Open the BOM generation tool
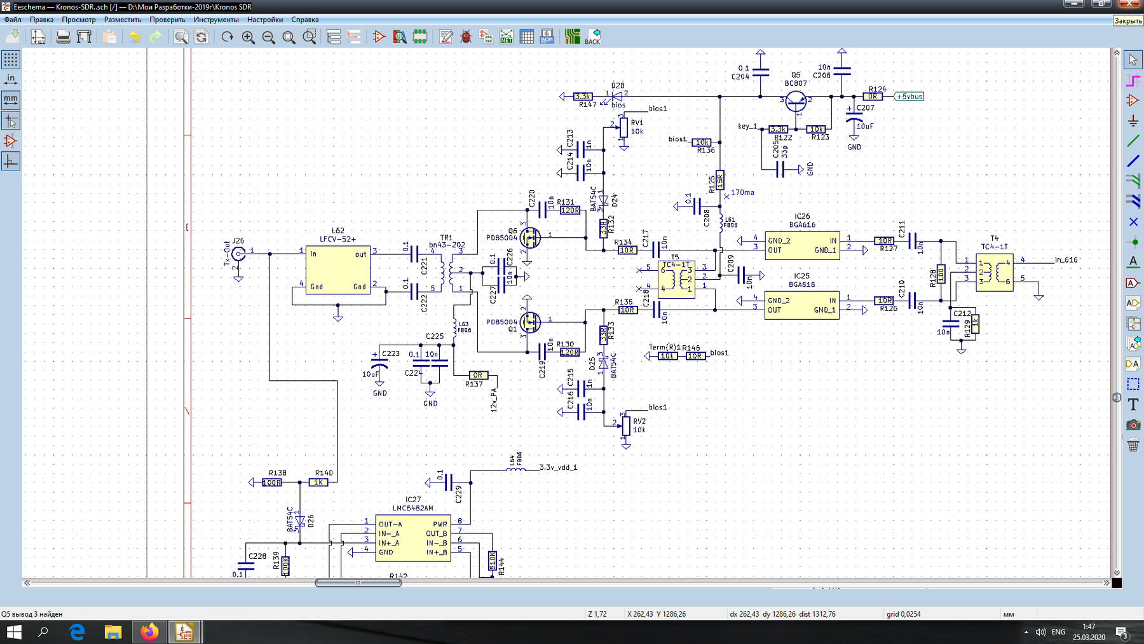This screenshot has height=644, width=1144. coord(547,37)
